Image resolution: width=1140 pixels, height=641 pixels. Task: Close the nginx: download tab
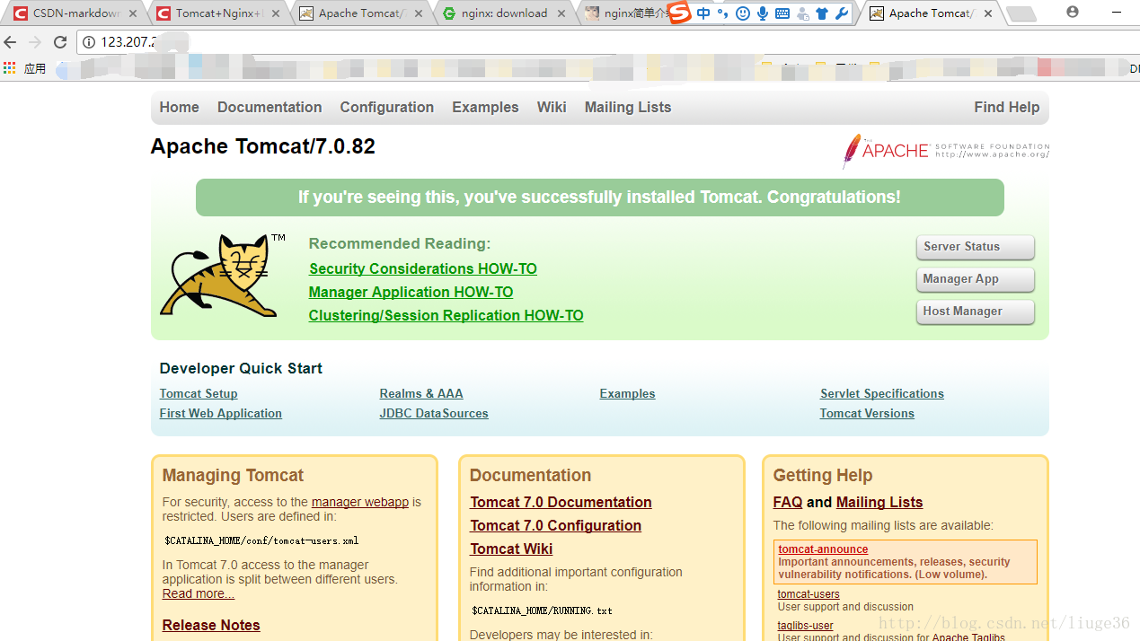tap(561, 13)
